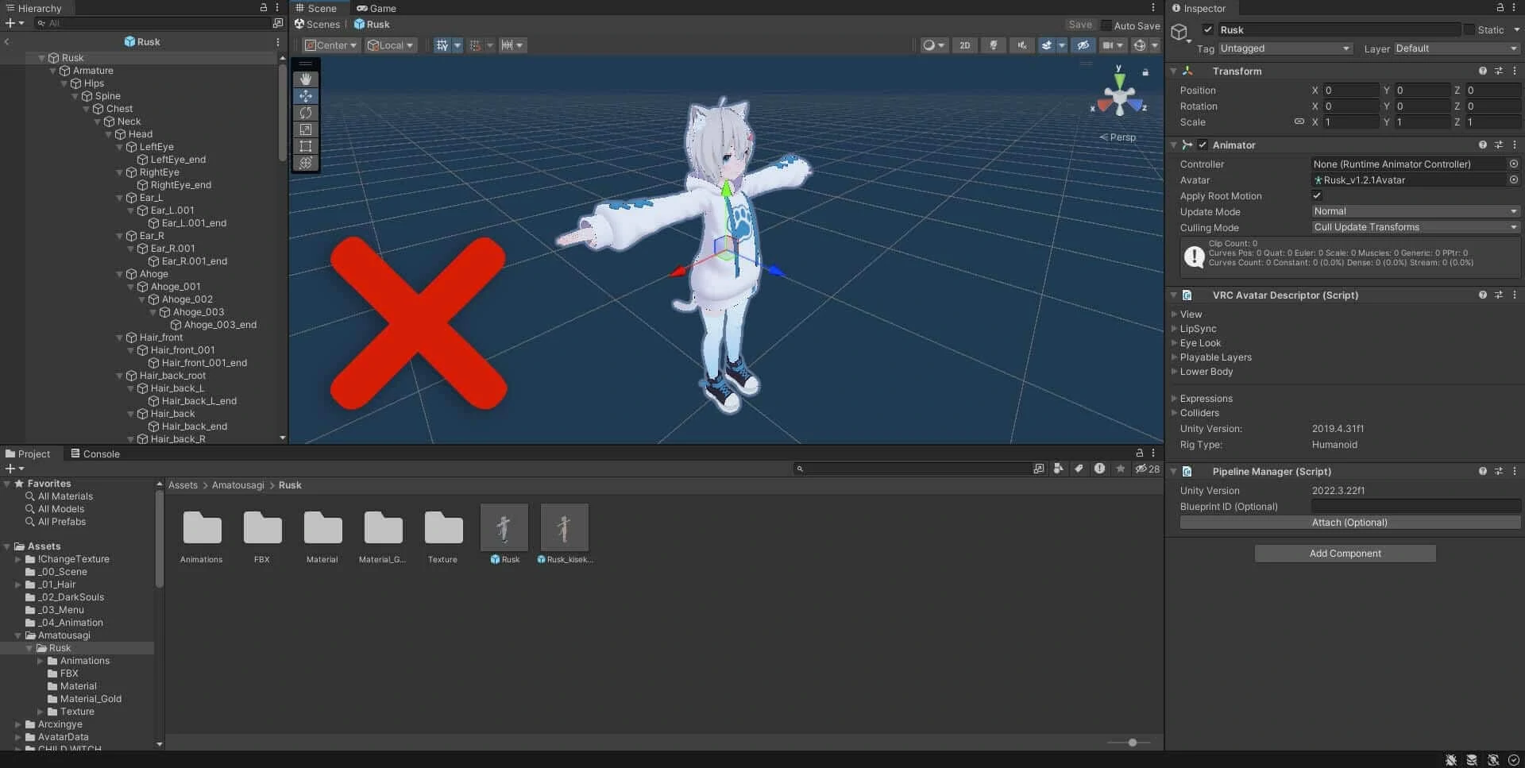The width and height of the screenshot is (1525, 768).
Task: Click the Add Component button
Action: point(1345,554)
